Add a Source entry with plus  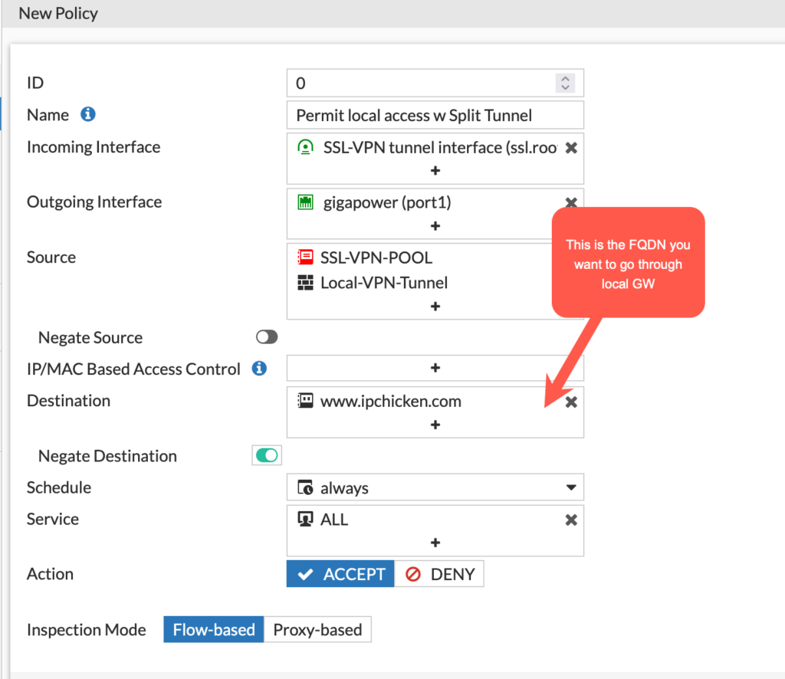[x=435, y=307]
